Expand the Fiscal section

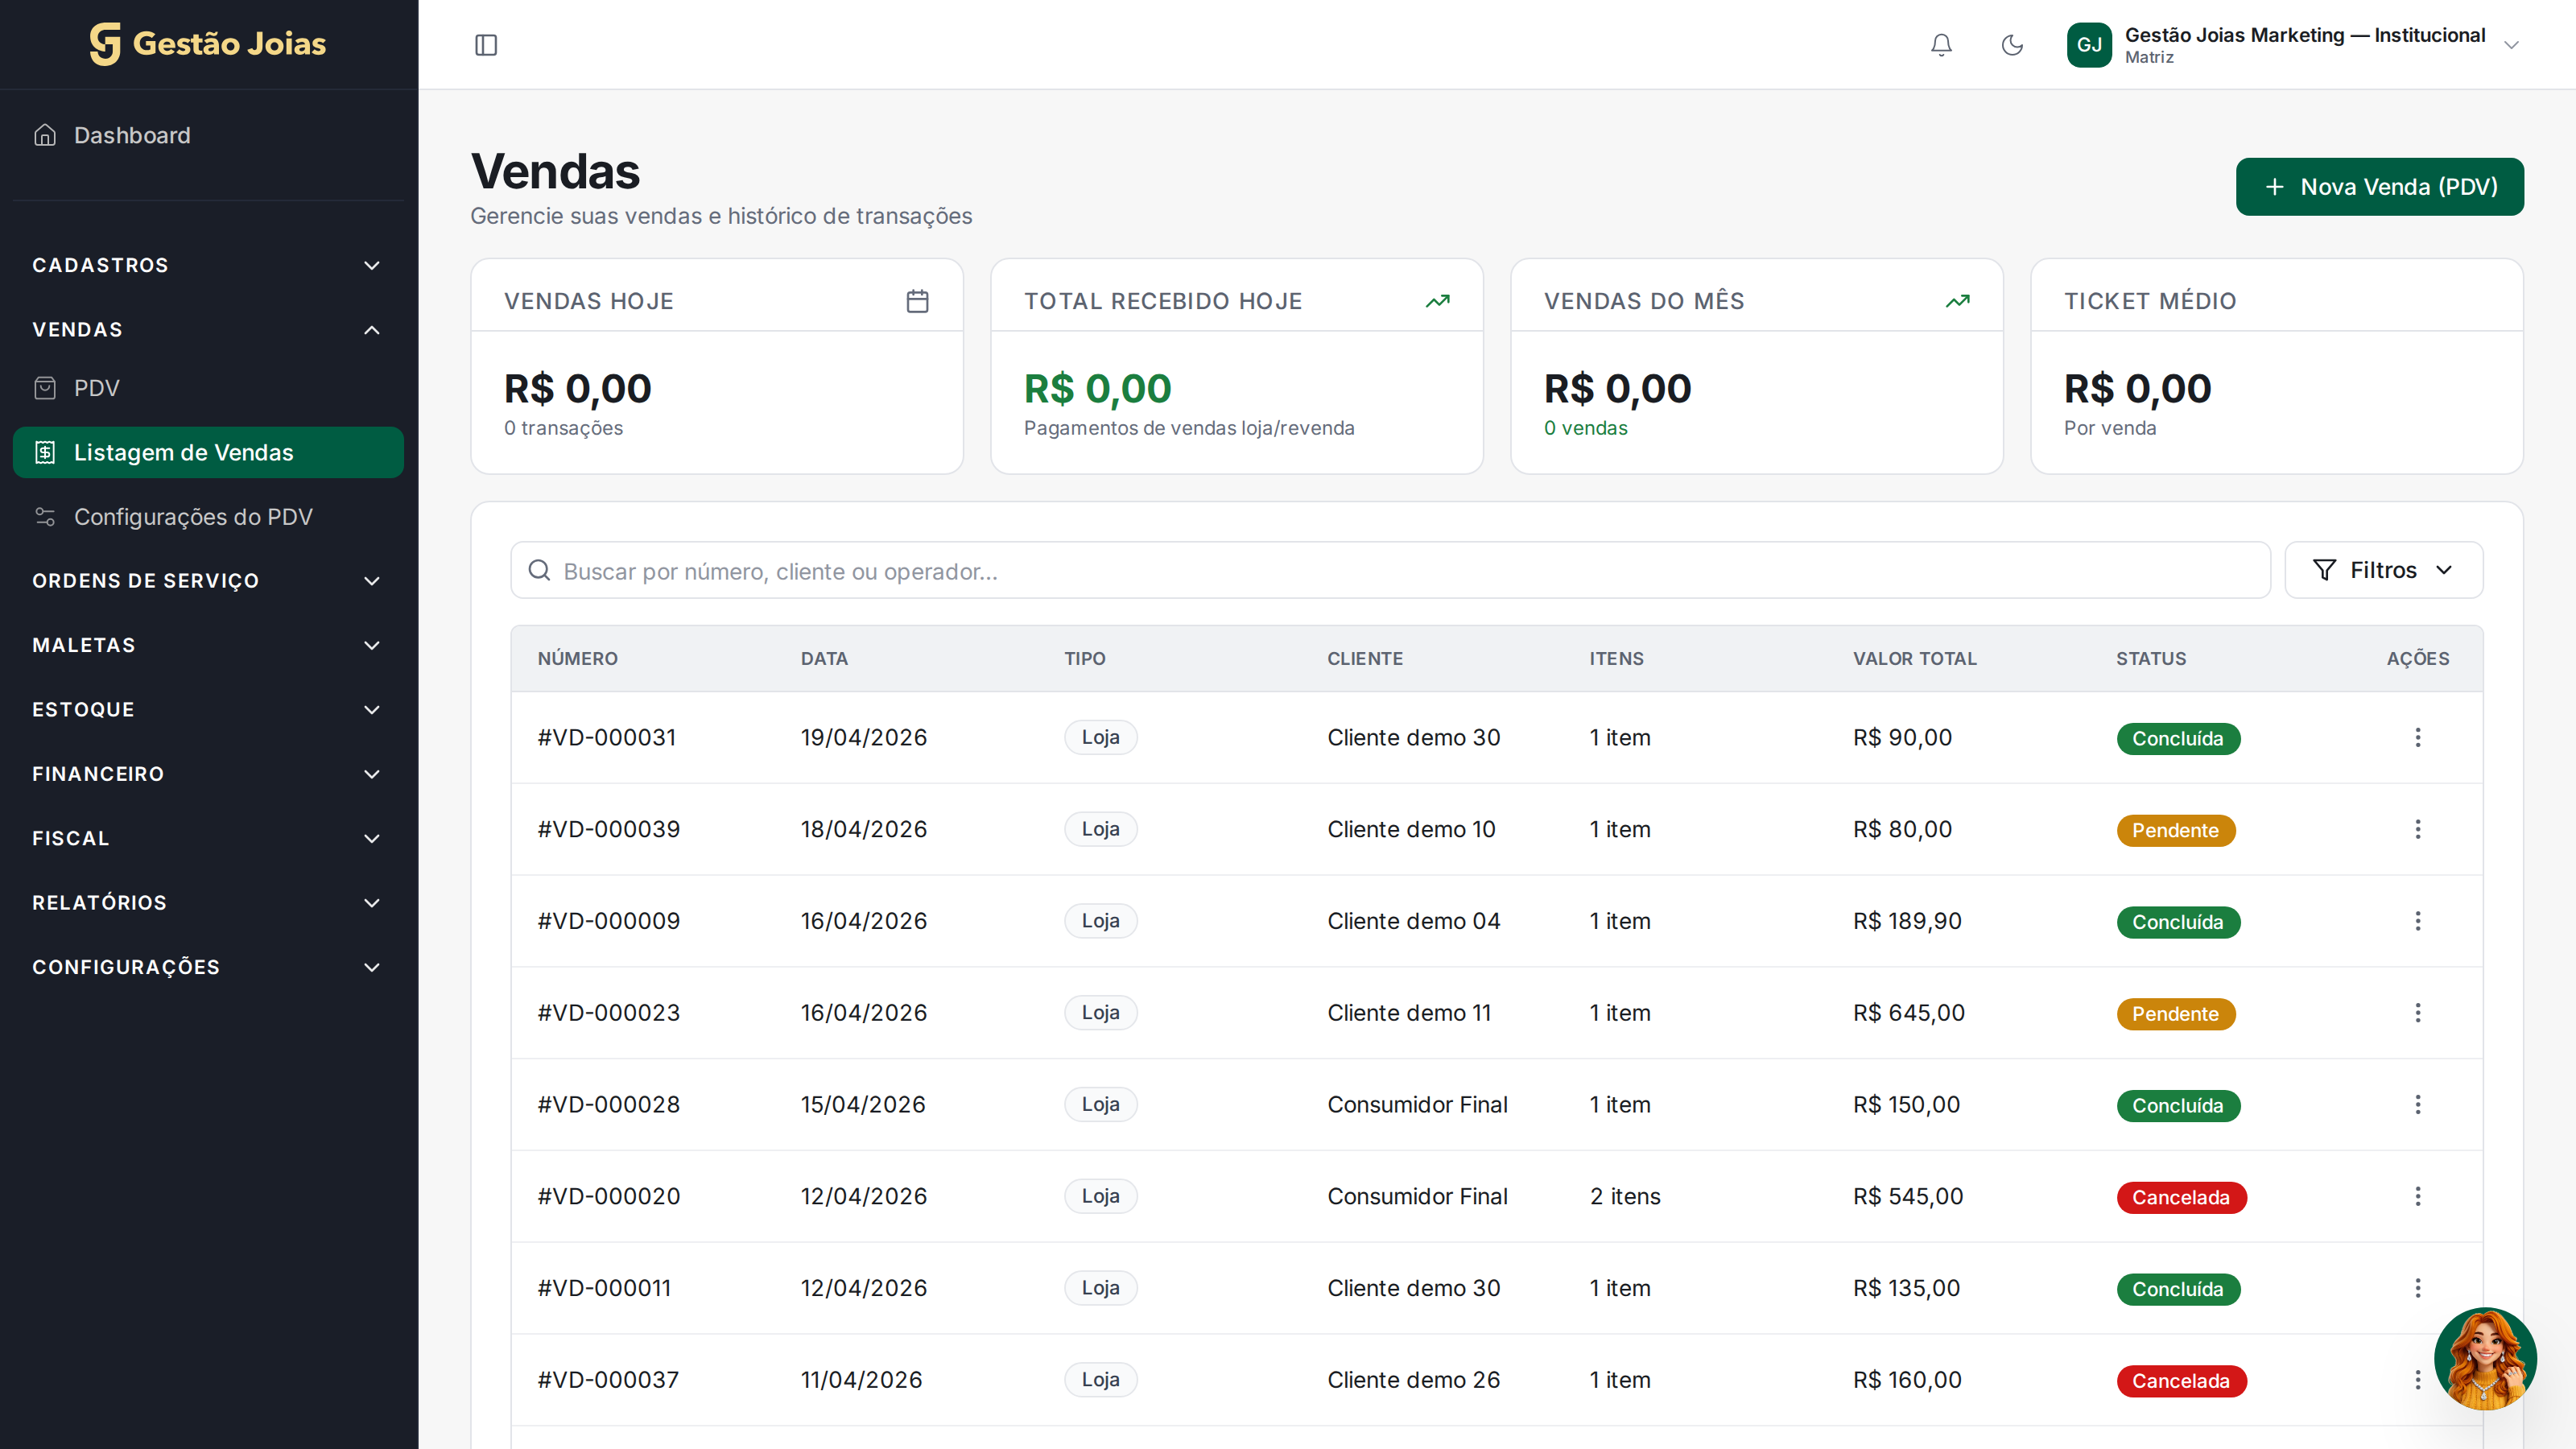point(208,838)
